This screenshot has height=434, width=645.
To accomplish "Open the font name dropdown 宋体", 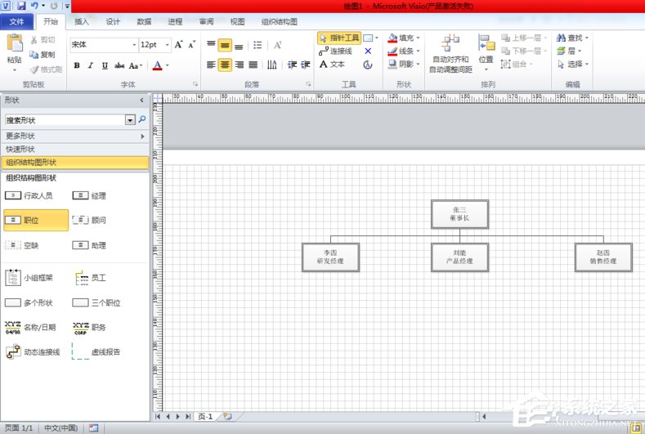I will click(x=134, y=44).
